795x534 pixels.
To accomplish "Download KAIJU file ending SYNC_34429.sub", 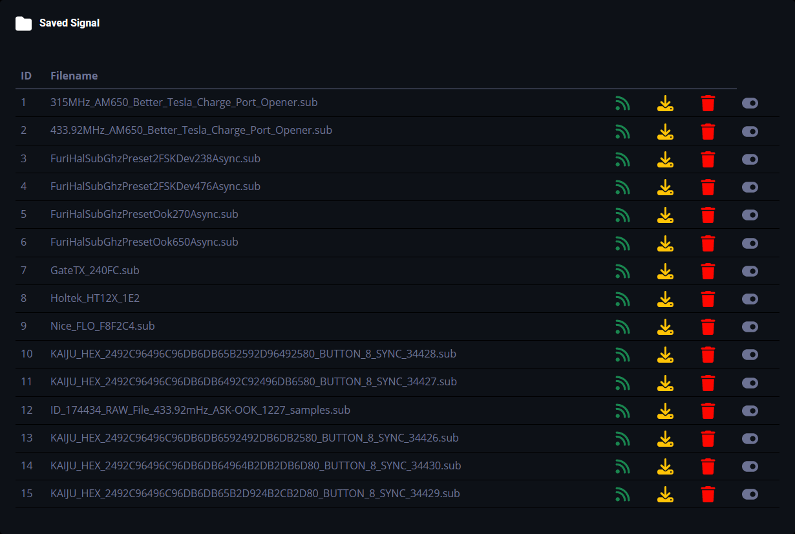I will pos(665,495).
